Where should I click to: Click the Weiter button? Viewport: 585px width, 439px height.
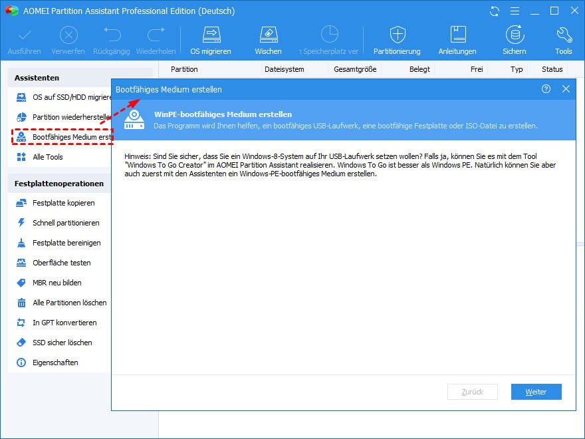point(536,392)
